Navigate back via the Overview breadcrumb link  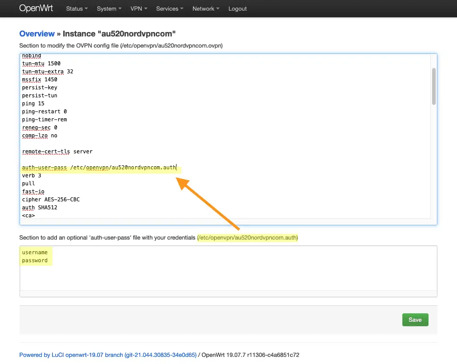(37, 34)
